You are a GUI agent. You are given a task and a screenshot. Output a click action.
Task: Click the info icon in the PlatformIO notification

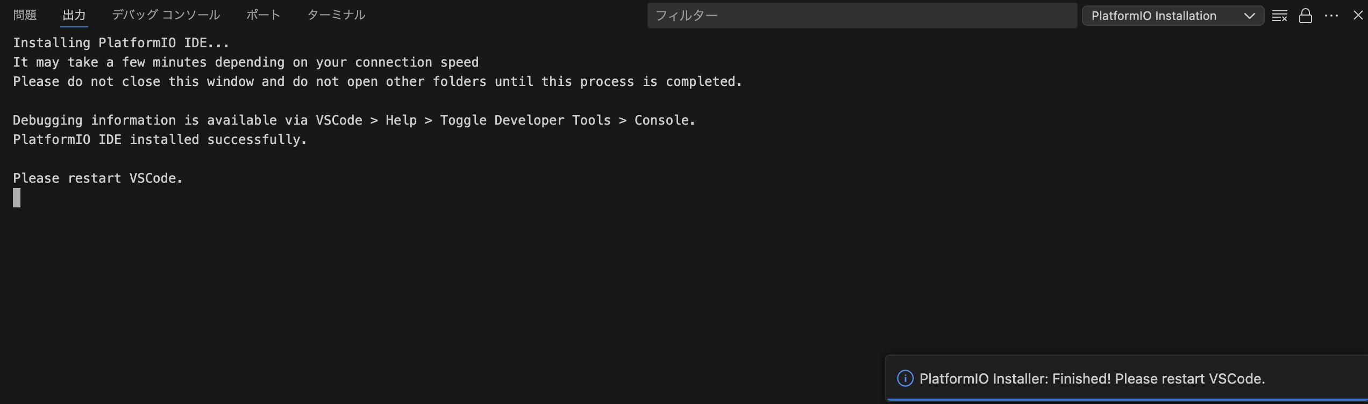pyautogui.click(x=905, y=378)
